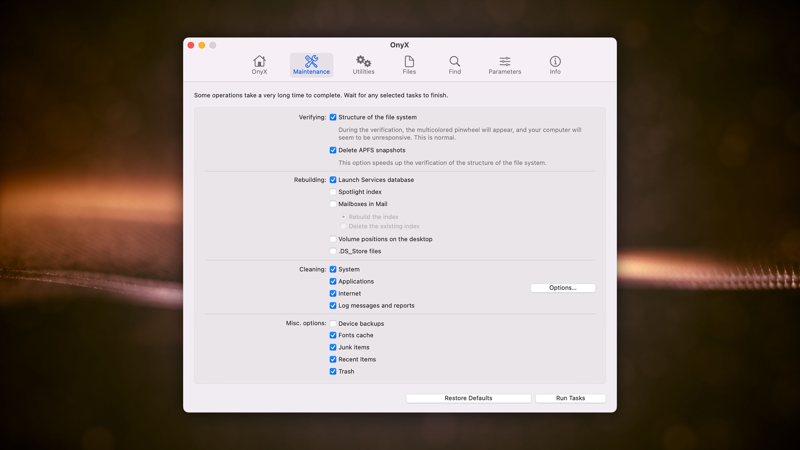Close the OnyX window
This screenshot has width=800, height=450.
[x=191, y=45]
